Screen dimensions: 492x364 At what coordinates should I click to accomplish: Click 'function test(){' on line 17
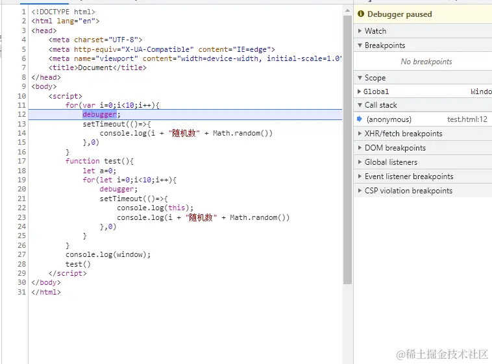point(99,162)
